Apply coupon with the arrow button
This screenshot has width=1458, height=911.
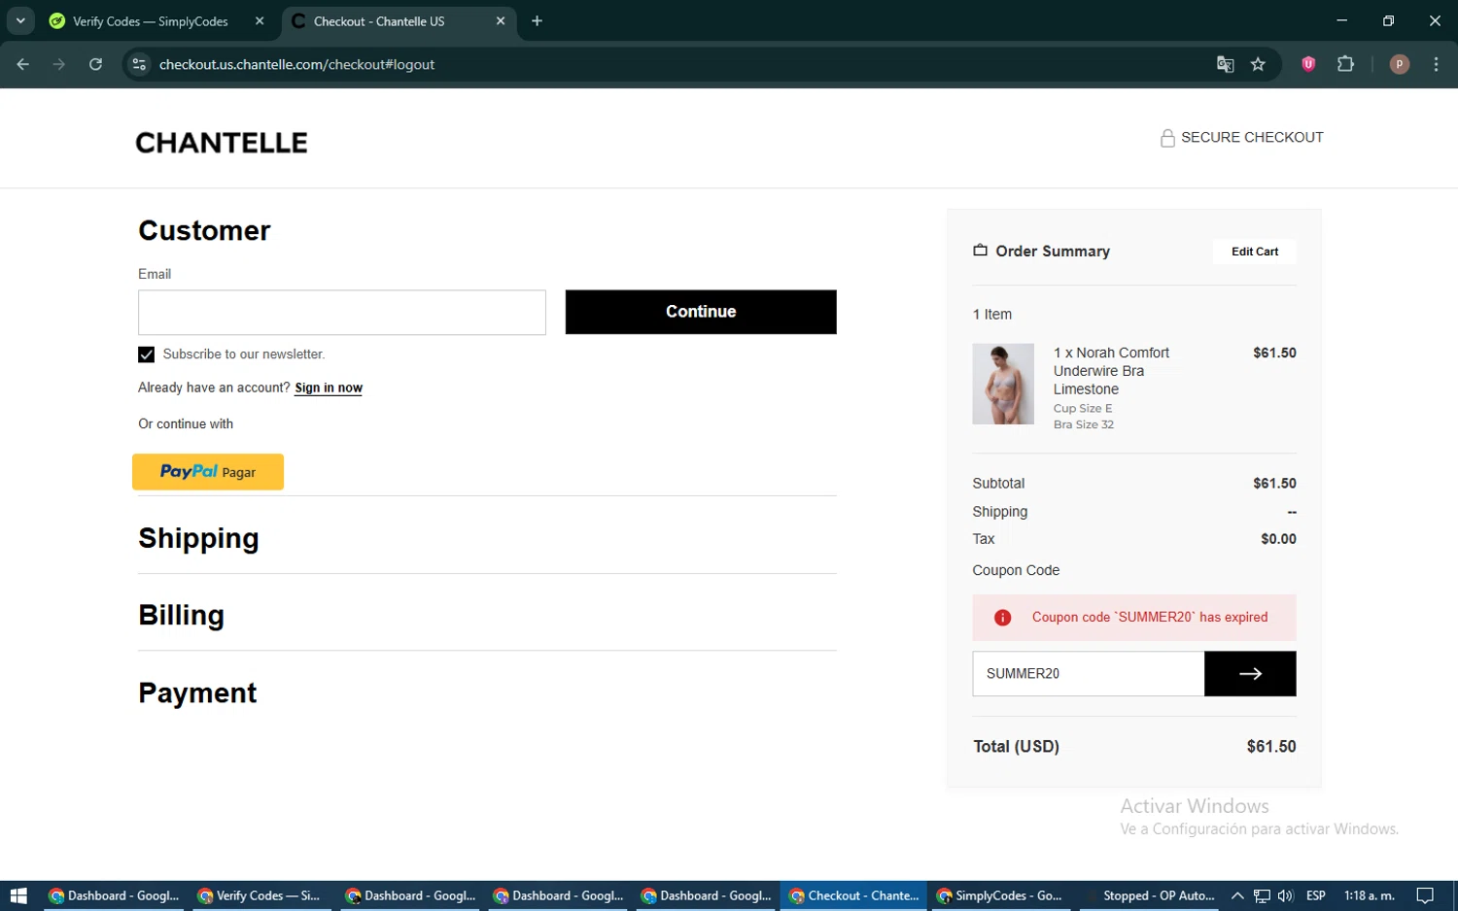(1250, 673)
